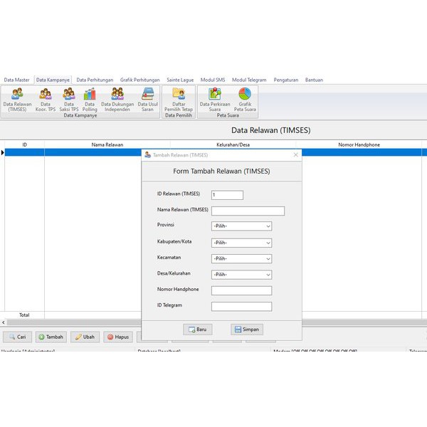The height and width of the screenshot is (427, 427).
Task: Click into the Nomor Handphone field
Action: click(241, 290)
